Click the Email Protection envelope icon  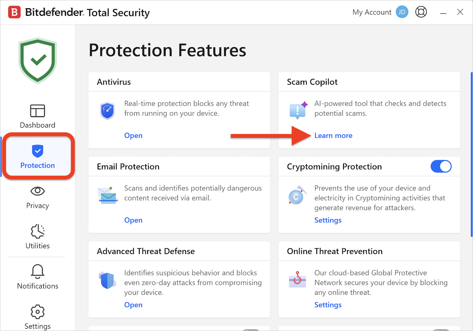[x=108, y=195]
